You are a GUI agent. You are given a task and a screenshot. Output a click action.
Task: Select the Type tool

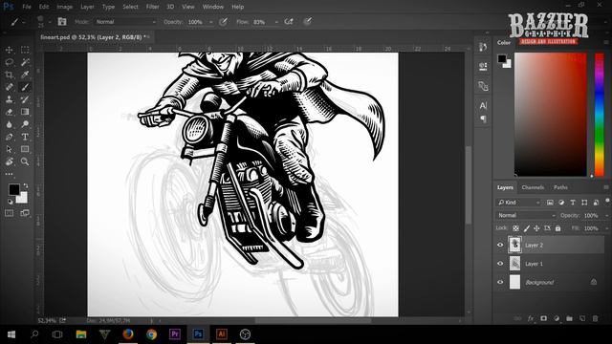(25, 137)
